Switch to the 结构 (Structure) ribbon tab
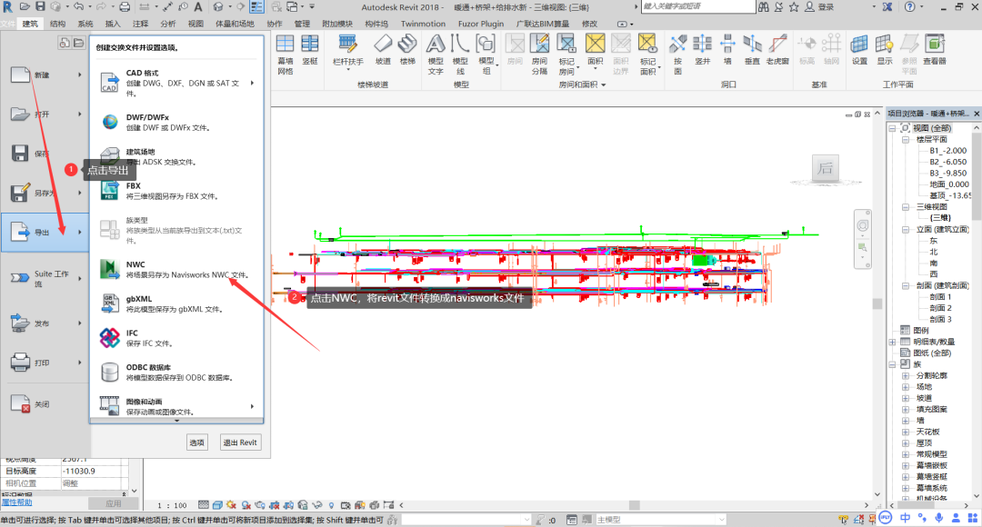Image resolution: width=982 pixels, height=527 pixels. coord(57,24)
